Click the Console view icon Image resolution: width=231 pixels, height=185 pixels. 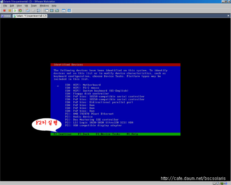tap(69, 10)
